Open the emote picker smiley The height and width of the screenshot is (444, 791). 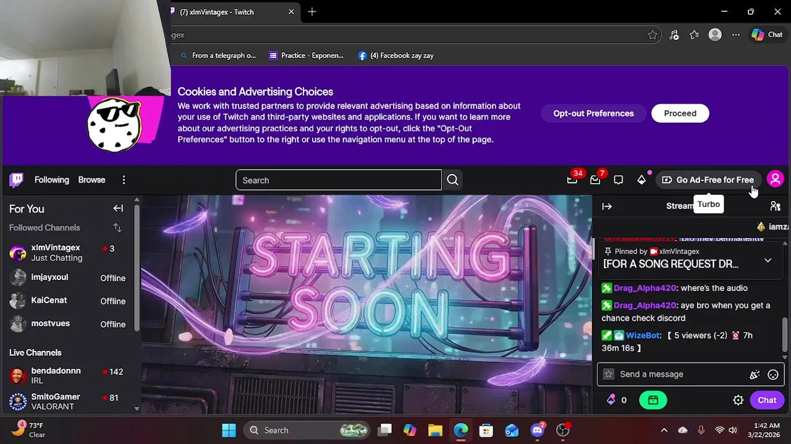pos(772,374)
